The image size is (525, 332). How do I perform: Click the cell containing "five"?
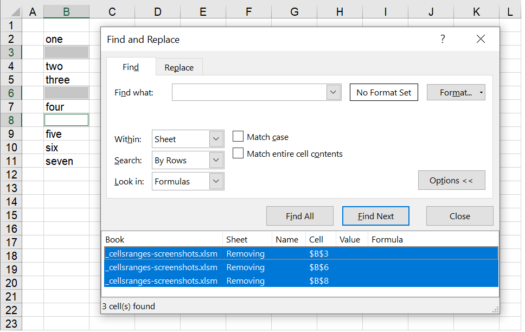[x=66, y=134]
